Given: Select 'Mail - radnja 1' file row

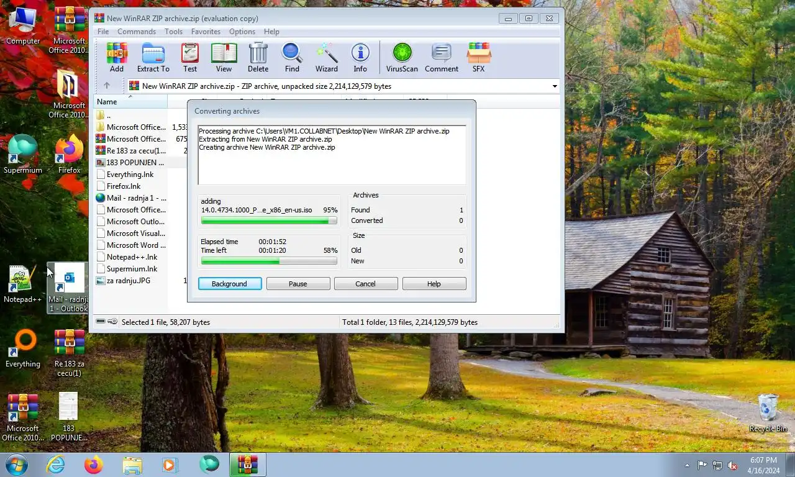Looking at the screenshot, I should (x=130, y=198).
